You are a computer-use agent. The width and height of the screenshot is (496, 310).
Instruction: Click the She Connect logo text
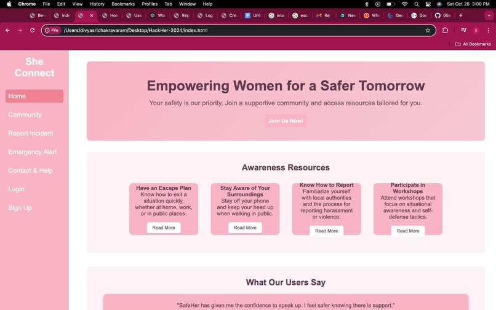[34, 67]
